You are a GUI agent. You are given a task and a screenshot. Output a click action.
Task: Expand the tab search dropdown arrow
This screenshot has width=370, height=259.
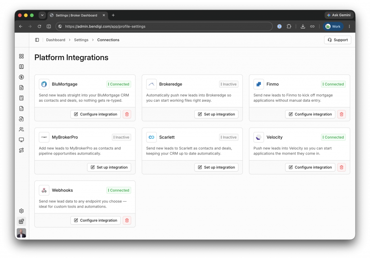(42, 15)
